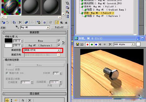Click Go Forward to Sibling icon
Viewport: 146px width, 102px height.
pyautogui.click(x=66, y=23)
